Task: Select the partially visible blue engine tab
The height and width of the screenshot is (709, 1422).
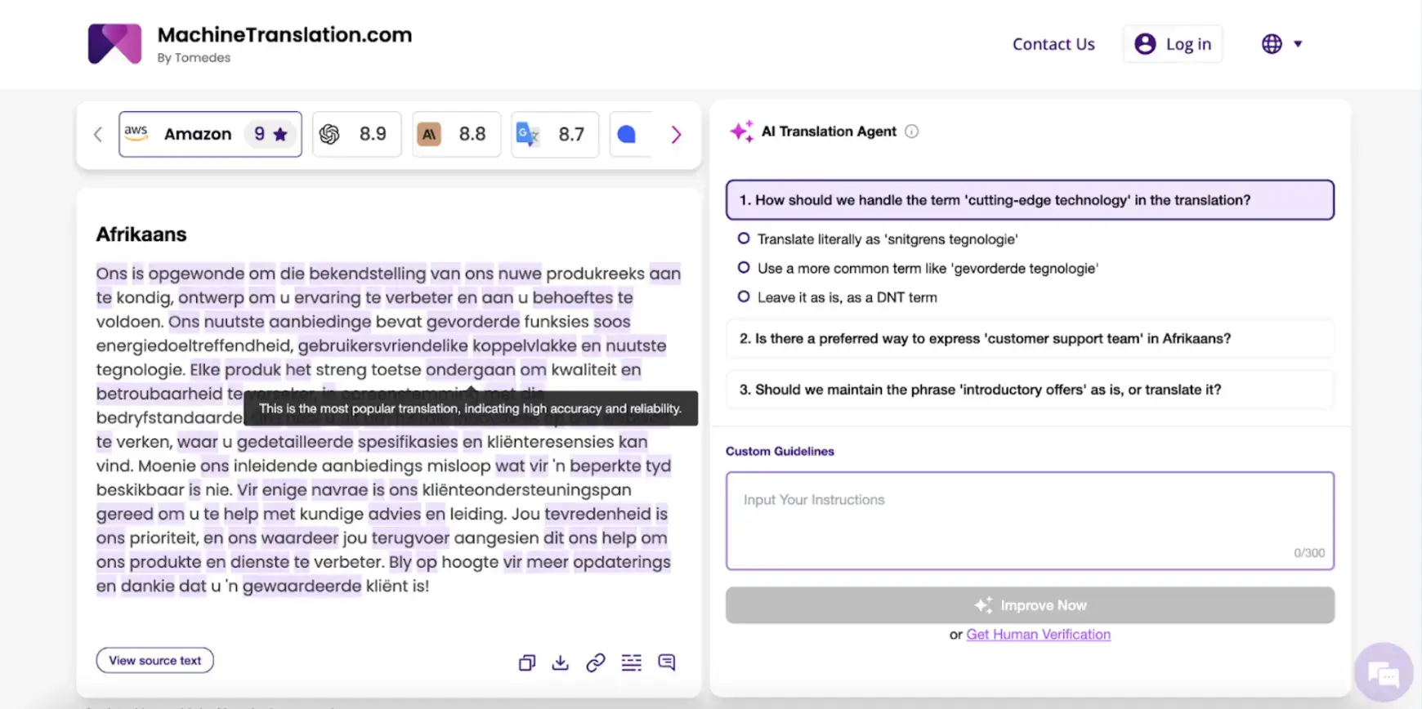Action: 631,134
